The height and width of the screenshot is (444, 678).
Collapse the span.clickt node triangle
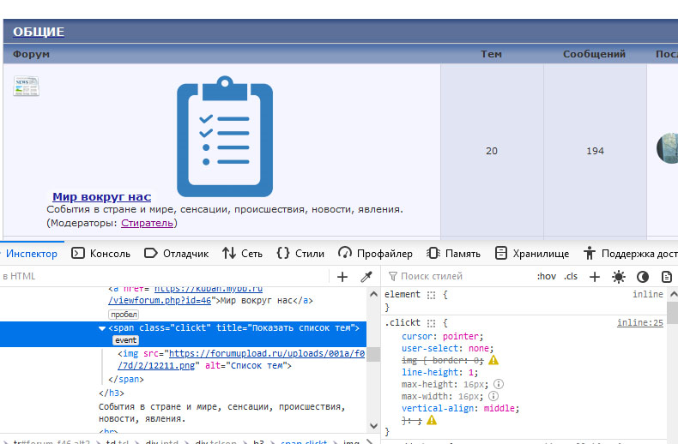102,328
